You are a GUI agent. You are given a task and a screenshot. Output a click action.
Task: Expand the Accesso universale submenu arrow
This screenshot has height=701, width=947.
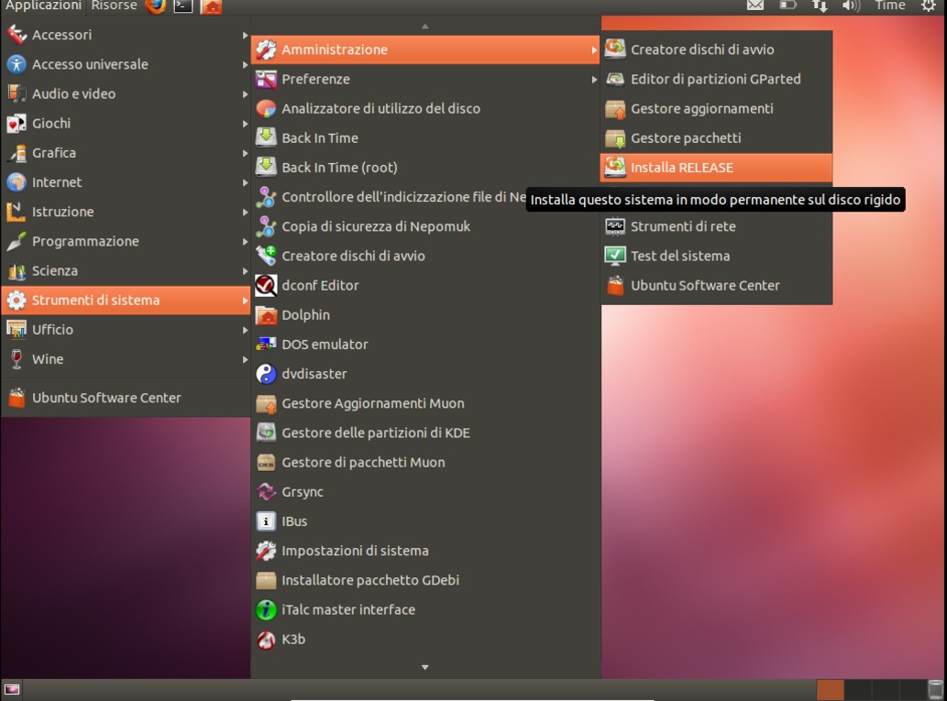[x=245, y=65]
